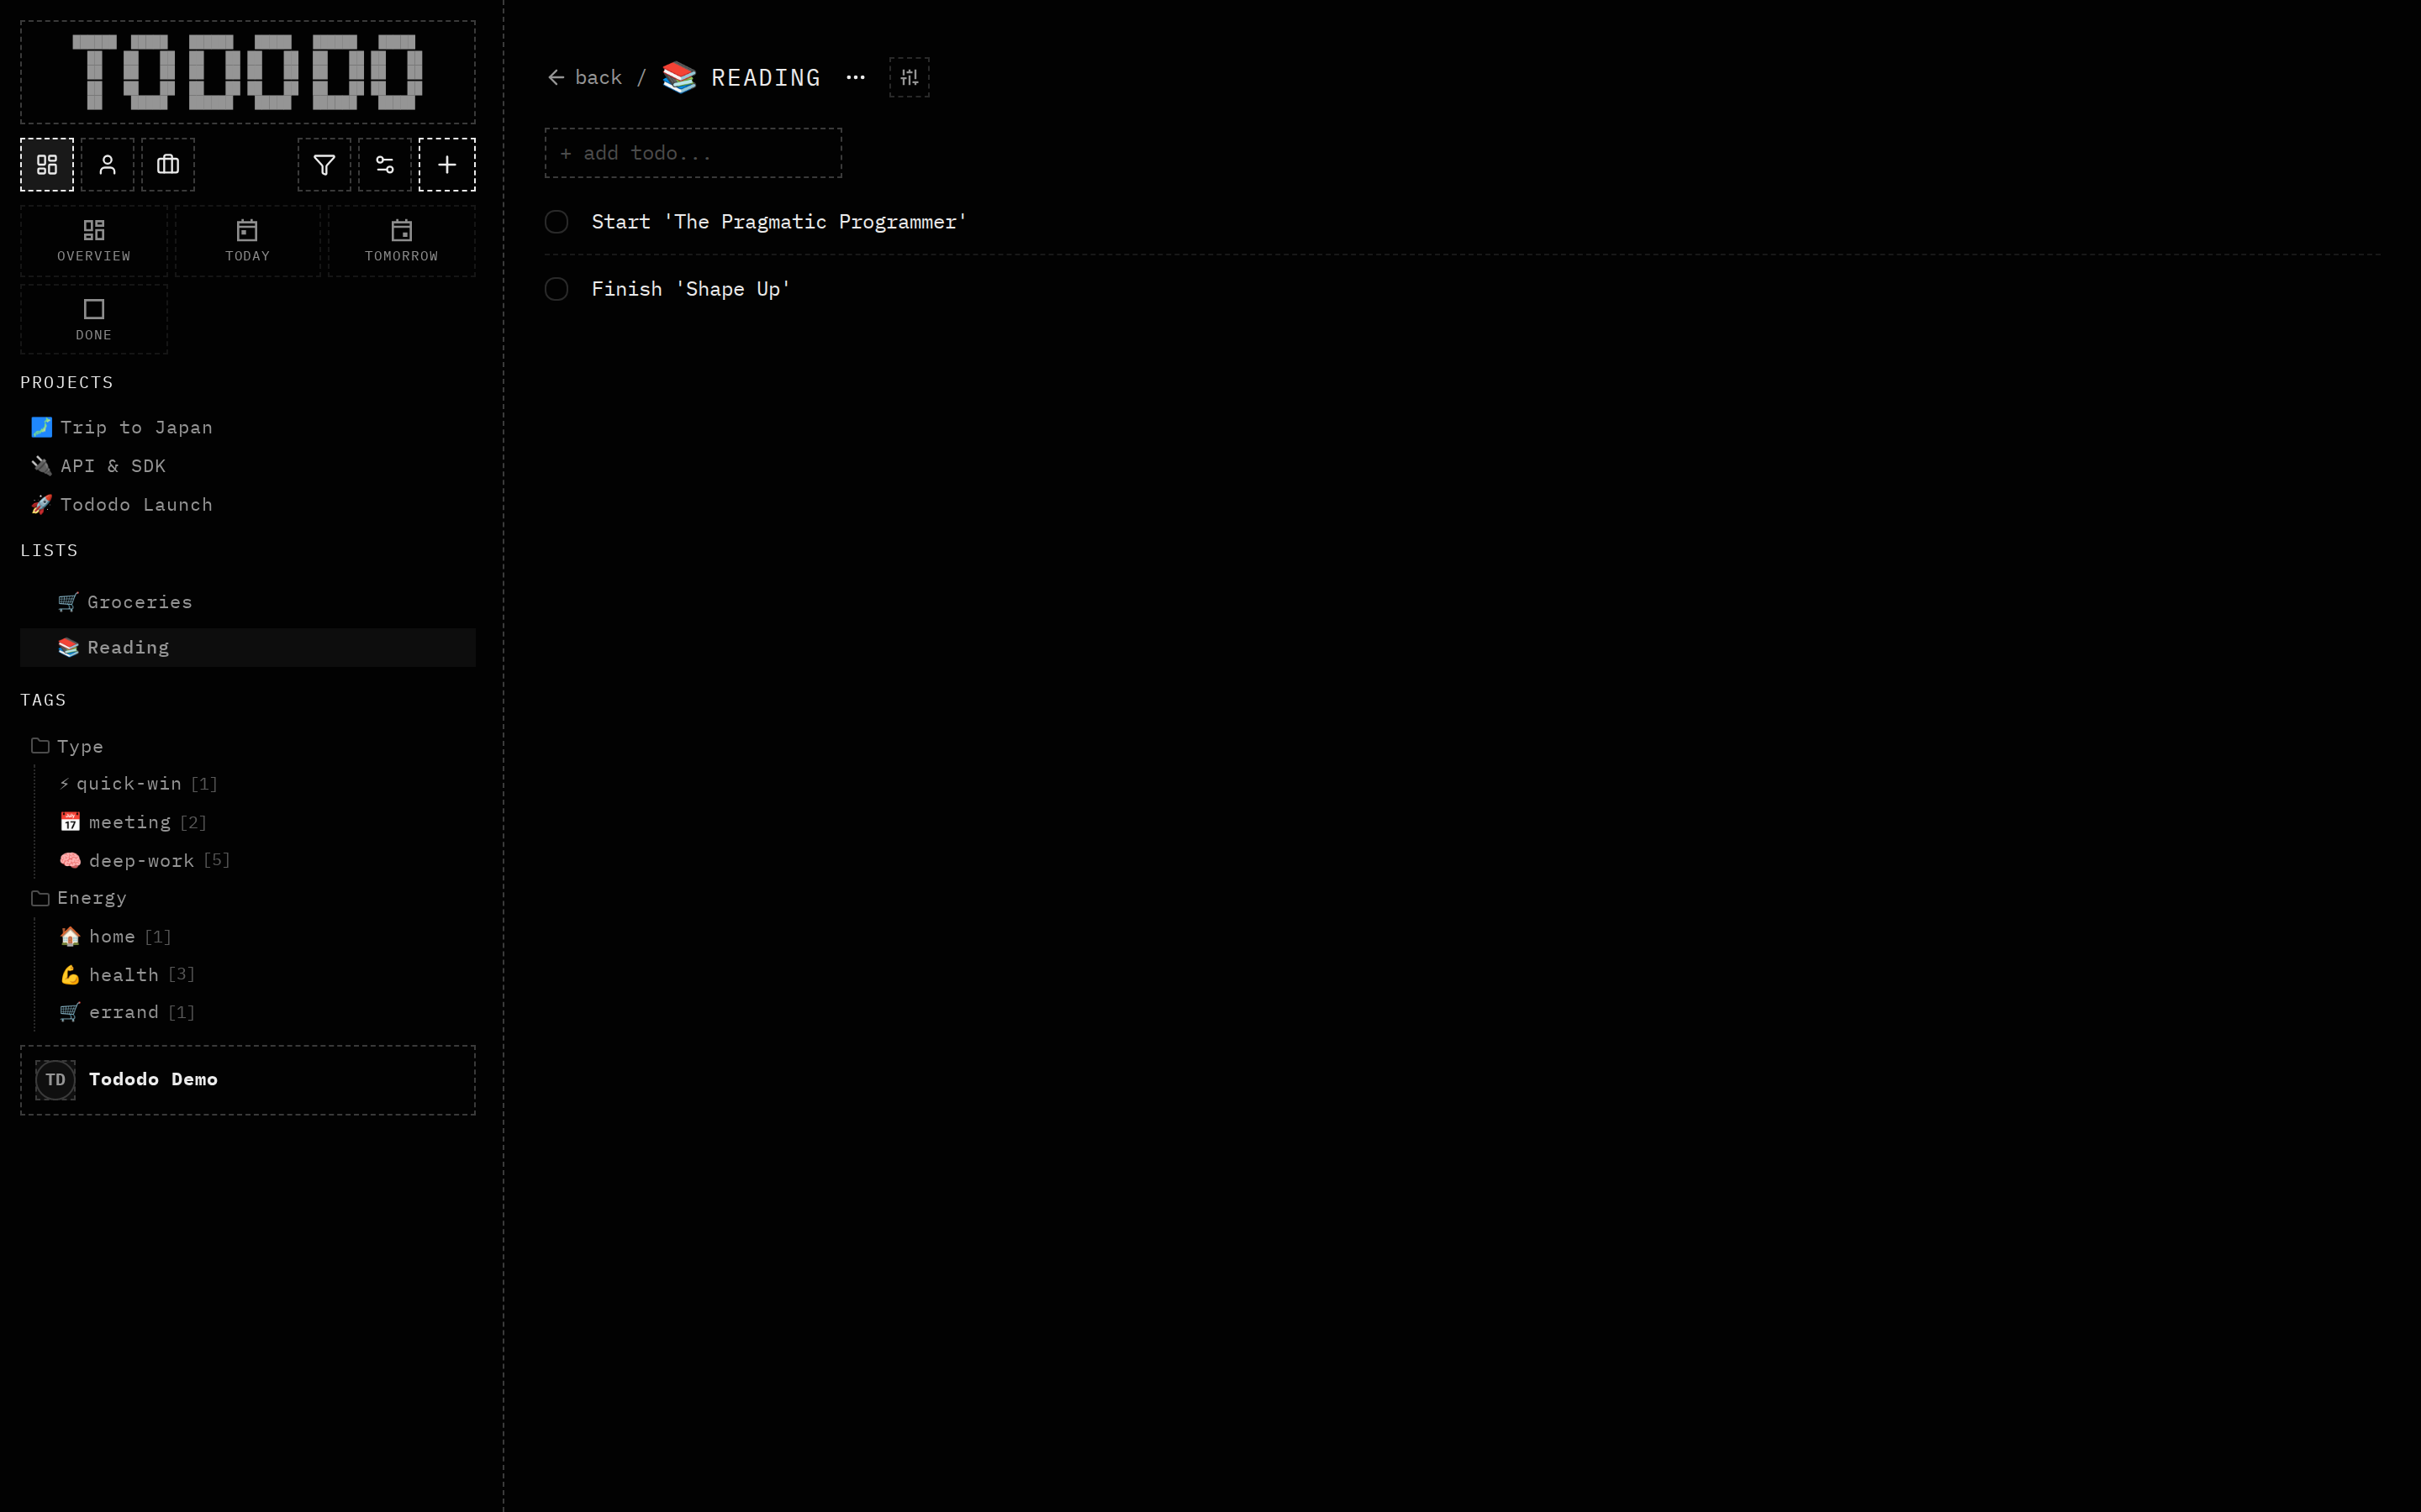Click the TD avatar icon
This screenshot has height=1512, width=2421.
55,1080
